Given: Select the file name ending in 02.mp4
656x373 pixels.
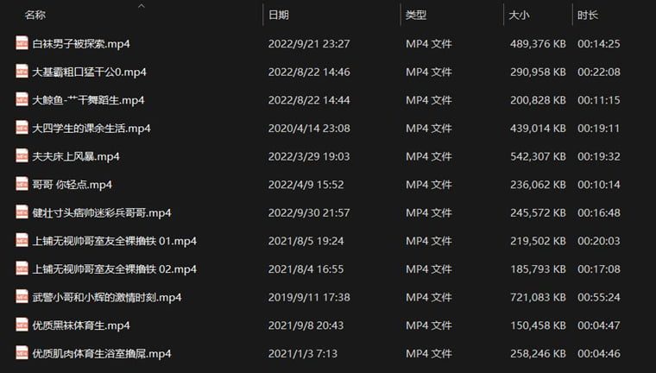Looking at the screenshot, I should pos(115,269).
